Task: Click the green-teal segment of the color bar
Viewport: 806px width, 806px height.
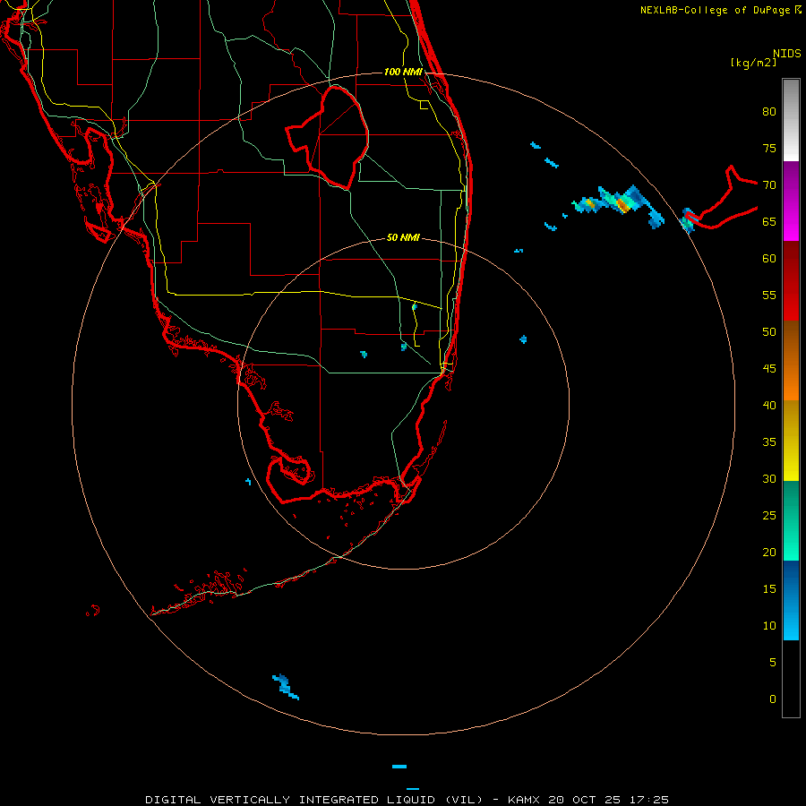Action: (x=791, y=520)
